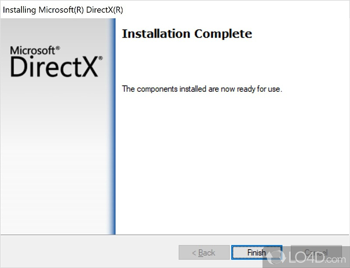Click the Microsoft text above DirectX logo

click(x=32, y=50)
